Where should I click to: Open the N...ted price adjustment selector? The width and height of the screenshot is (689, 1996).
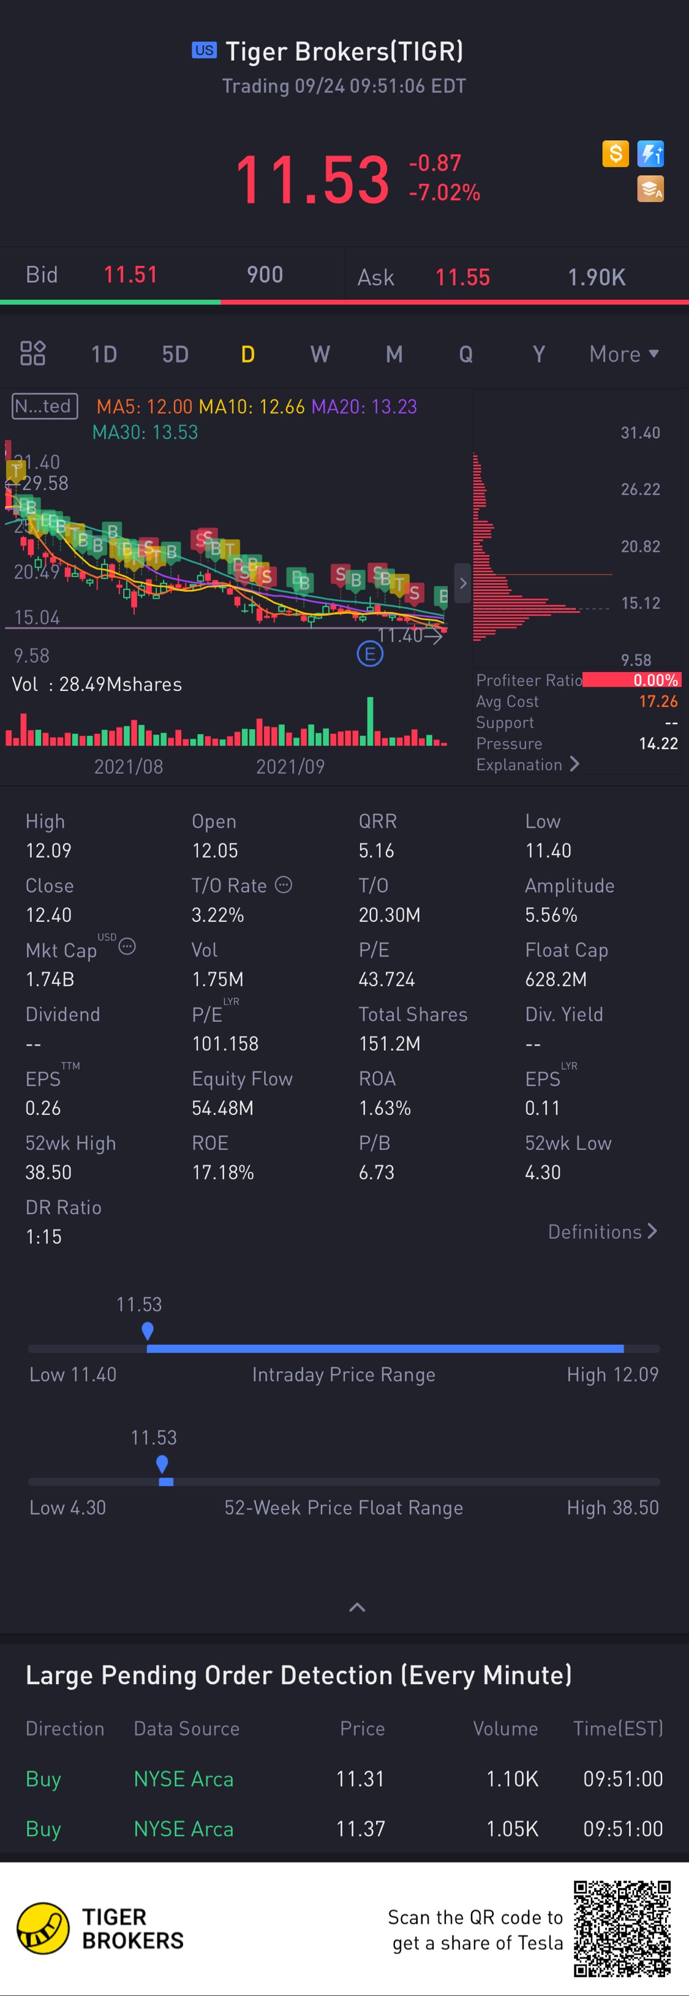[x=45, y=406]
